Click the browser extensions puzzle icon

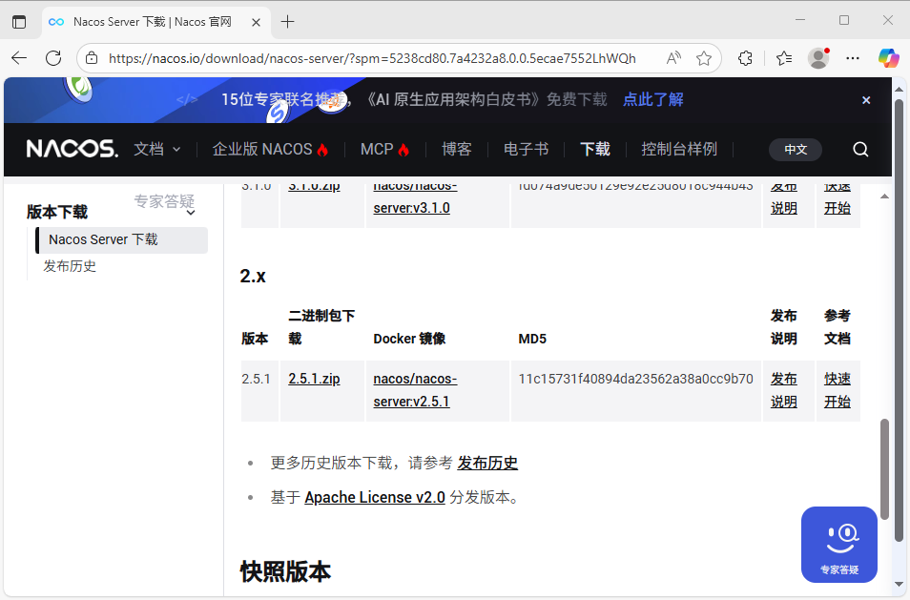746,58
